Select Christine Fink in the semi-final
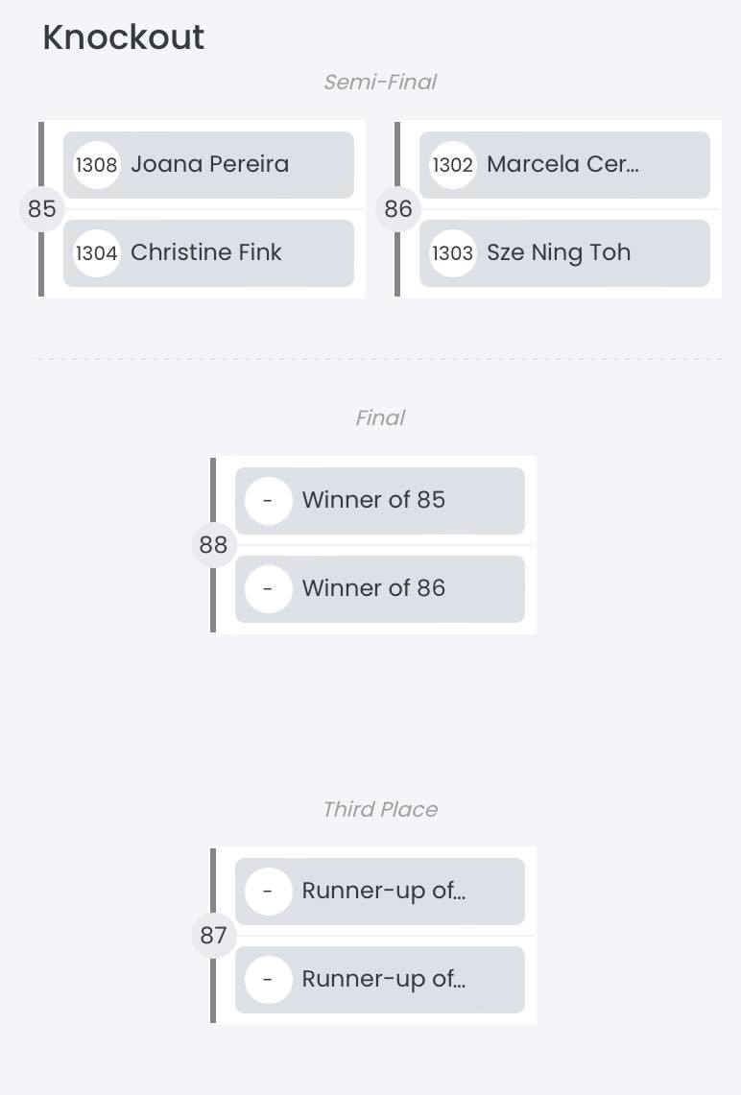Viewport: 741px width, 1095px height. pyautogui.click(x=206, y=253)
